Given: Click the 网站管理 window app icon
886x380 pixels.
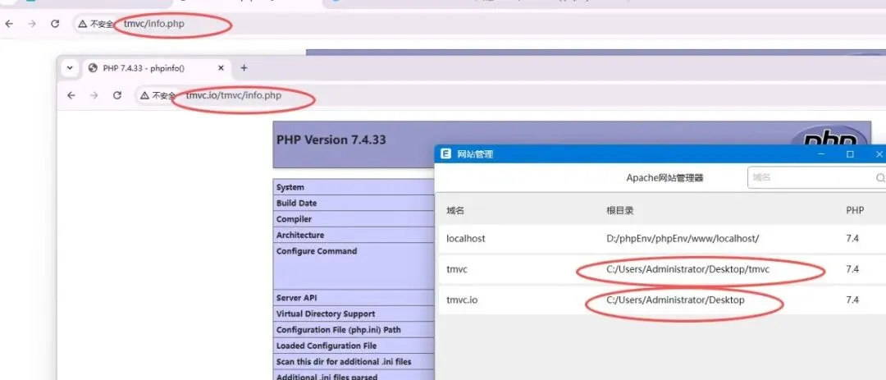Looking at the screenshot, I should [x=445, y=153].
